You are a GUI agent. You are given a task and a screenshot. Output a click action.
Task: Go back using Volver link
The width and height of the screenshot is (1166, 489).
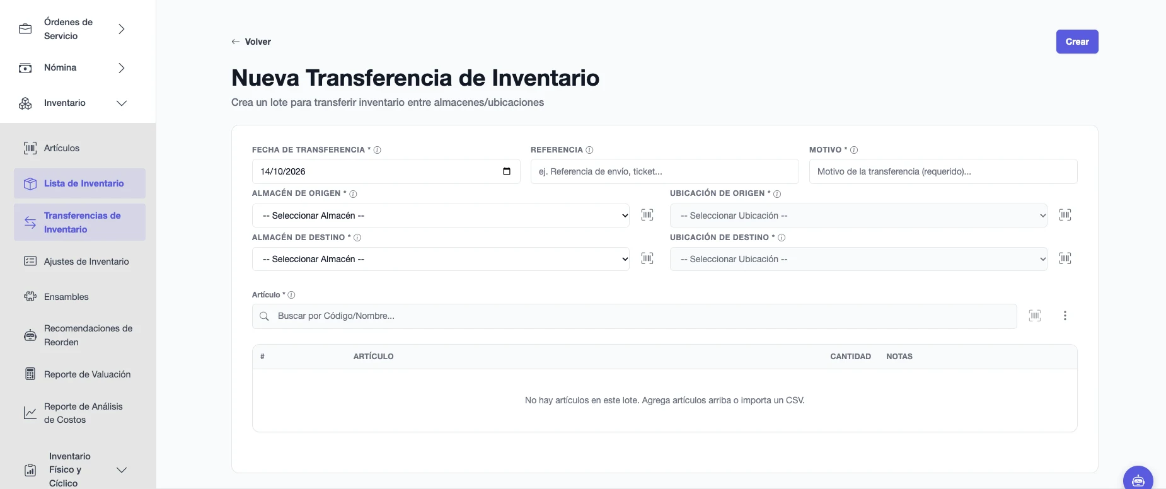tap(251, 42)
